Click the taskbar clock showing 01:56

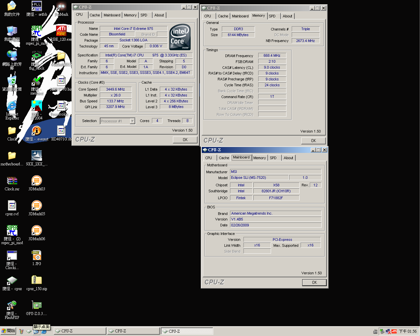408,331
